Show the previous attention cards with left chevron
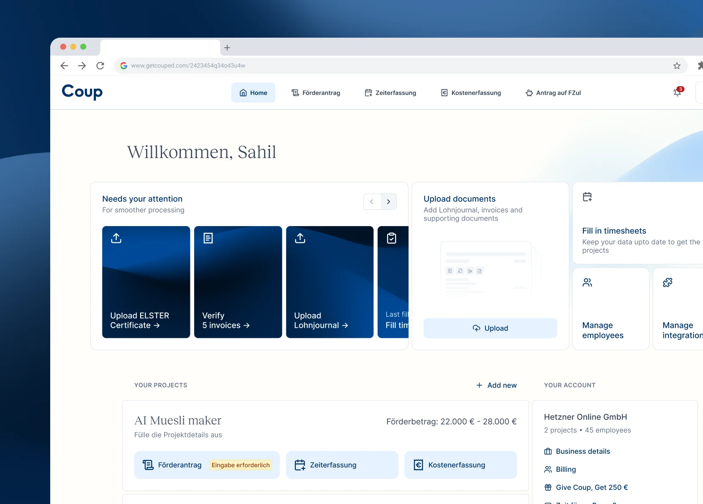 pyautogui.click(x=372, y=202)
